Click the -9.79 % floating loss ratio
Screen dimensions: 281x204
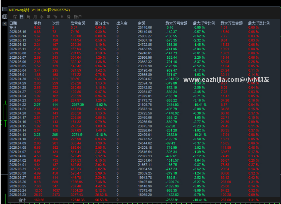click(x=199, y=195)
